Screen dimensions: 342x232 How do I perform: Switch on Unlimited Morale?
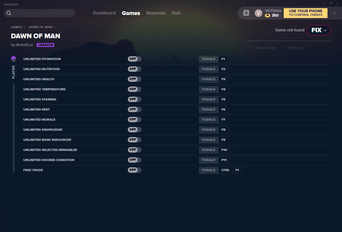pos(135,120)
